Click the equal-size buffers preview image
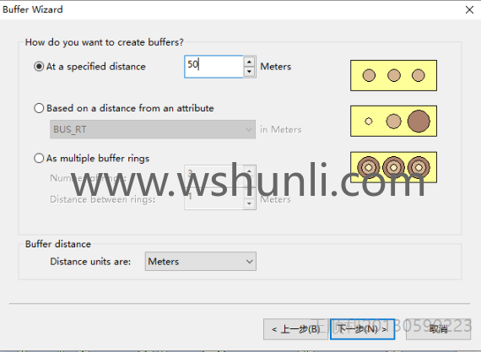 (393, 75)
